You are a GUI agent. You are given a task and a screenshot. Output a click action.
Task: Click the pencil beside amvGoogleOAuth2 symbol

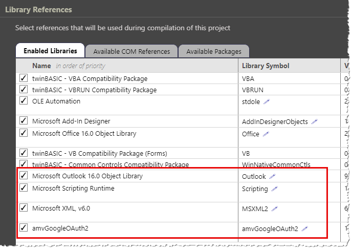tap(305, 229)
